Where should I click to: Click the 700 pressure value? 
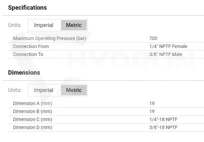(x=153, y=38)
